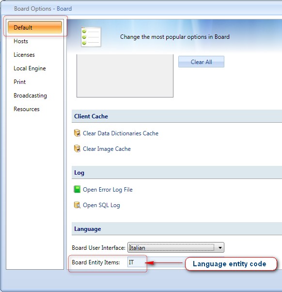282x292 pixels.
Task: Click the Client Cache section header
Action: [x=177, y=116]
